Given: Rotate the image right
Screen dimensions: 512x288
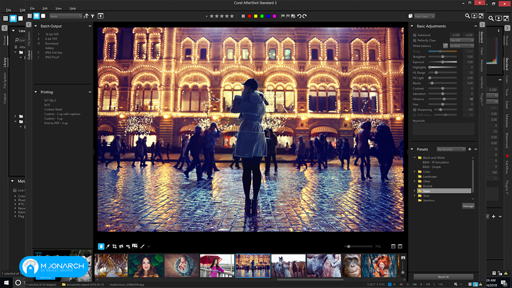Looking at the screenshot, I should (x=305, y=16).
